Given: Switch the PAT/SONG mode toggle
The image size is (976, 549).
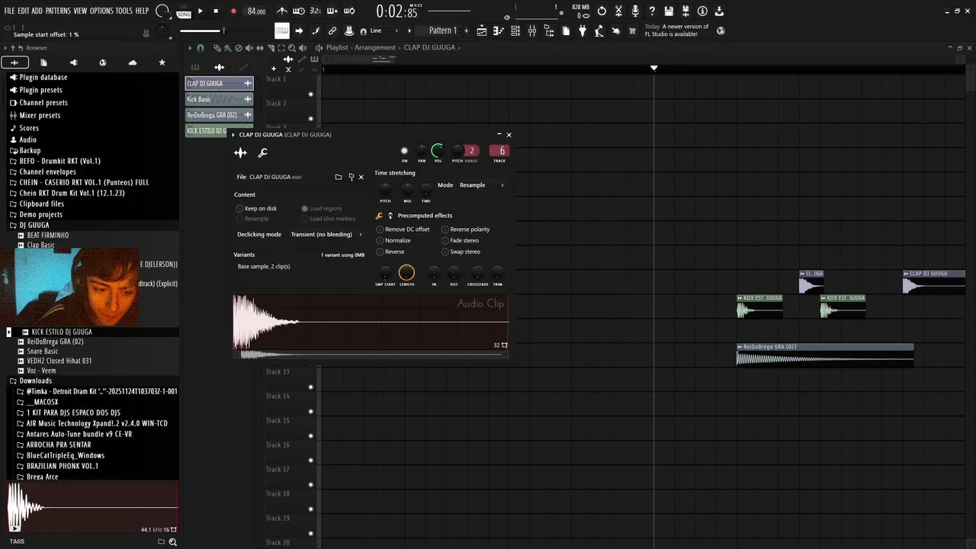Looking at the screenshot, I should 184,11.
